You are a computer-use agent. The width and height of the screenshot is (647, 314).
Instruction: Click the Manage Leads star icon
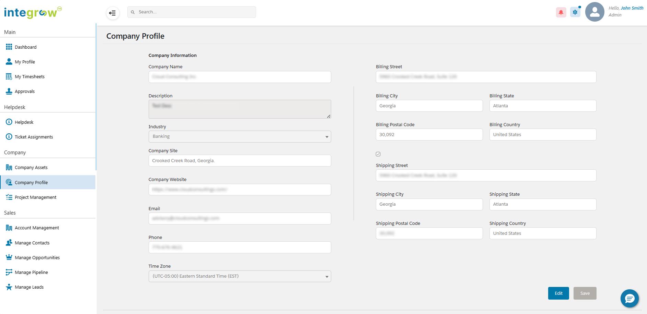pyautogui.click(x=9, y=287)
